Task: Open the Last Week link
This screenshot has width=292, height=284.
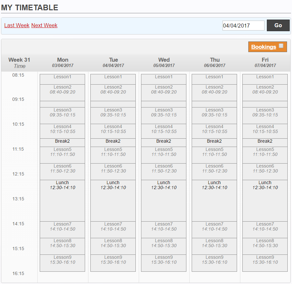Action: pos(17,25)
